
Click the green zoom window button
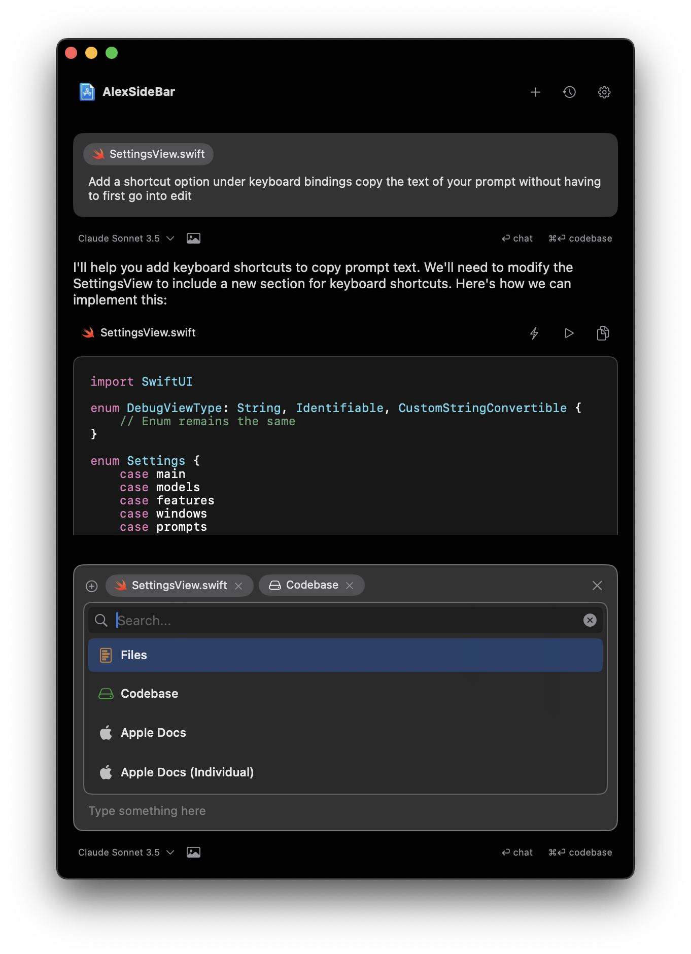(x=112, y=53)
